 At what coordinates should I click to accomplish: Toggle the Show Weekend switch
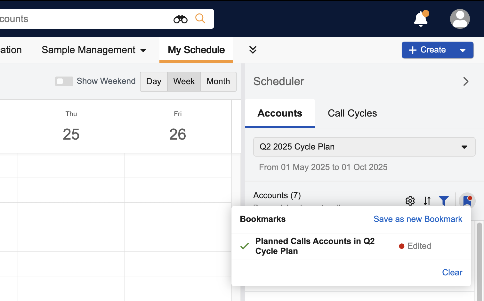point(64,81)
